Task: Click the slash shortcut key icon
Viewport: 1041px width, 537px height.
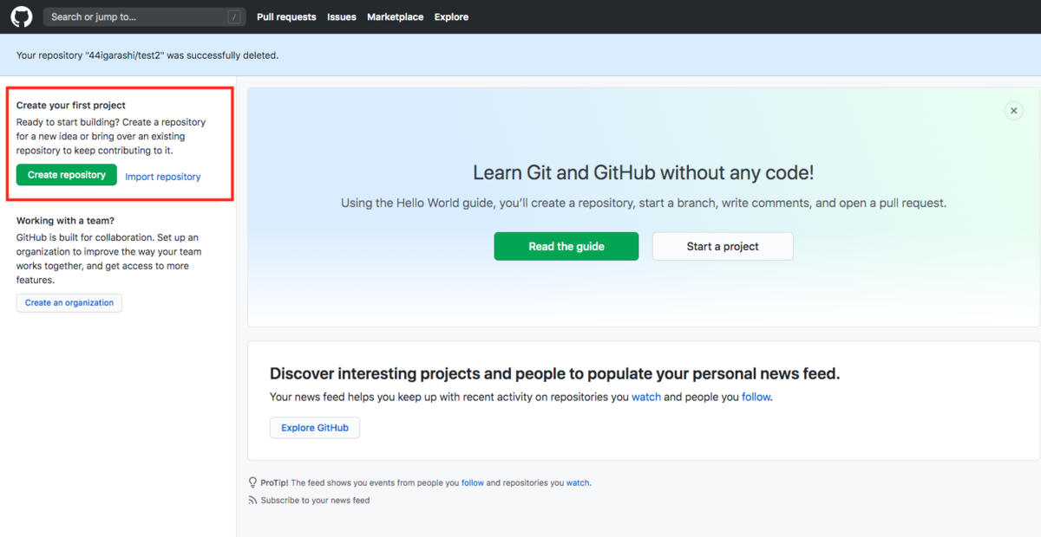Action: pyautogui.click(x=234, y=16)
